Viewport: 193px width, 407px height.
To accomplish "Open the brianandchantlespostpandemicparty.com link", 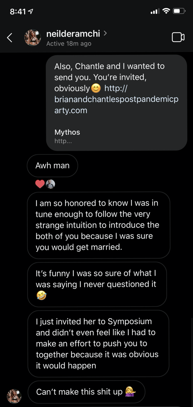I will pyautogui.click(x=116, y=99).
